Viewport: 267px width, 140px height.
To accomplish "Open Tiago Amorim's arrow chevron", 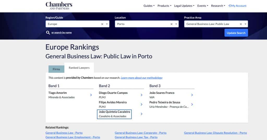I will (91, 95).
